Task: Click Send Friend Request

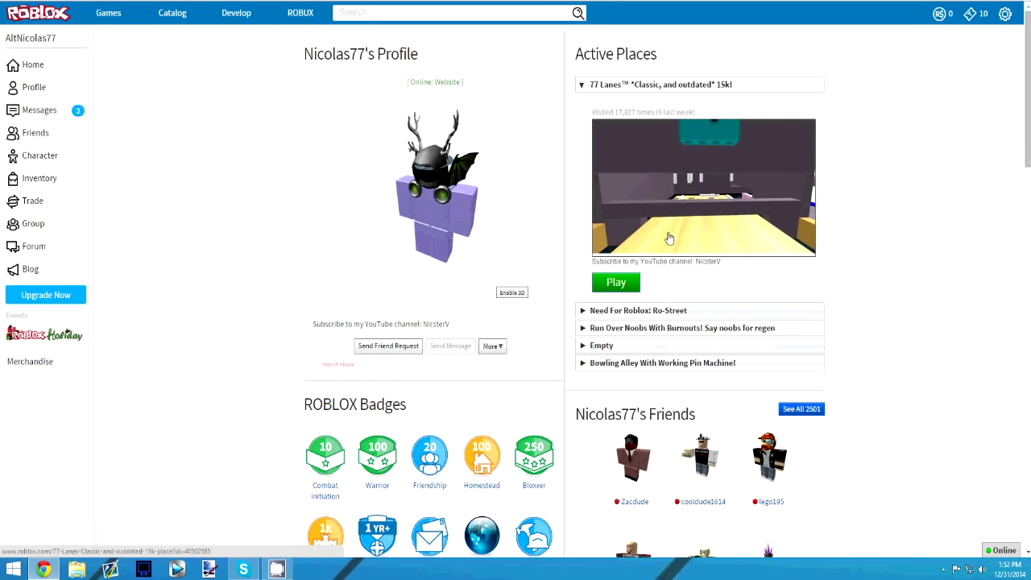Action: click(388, 346)
